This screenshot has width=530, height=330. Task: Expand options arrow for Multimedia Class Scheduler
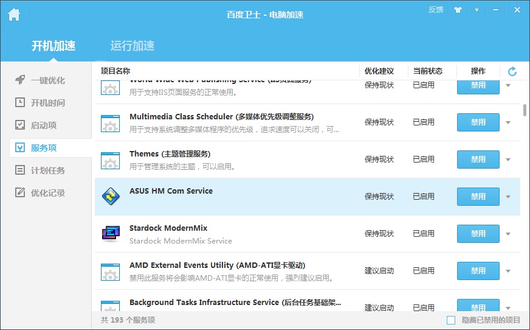pyautogui.click(x=508, y=122)
